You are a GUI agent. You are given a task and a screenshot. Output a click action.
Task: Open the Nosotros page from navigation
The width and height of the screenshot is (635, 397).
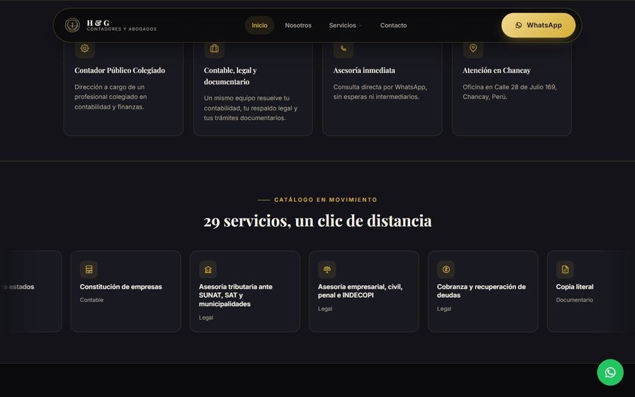(x=298, y=25)
